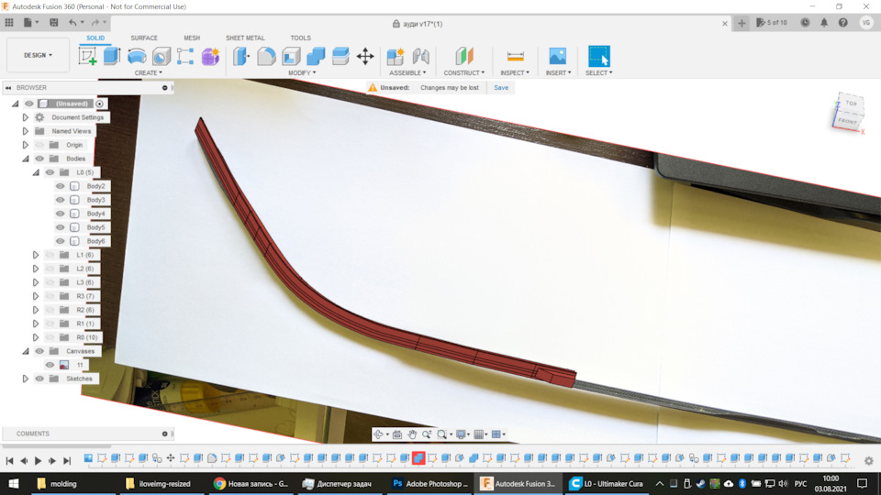The width and height of the screenshot is (881, 495).
Task: Select the Create Form purple icon
Action: point(210,56)
